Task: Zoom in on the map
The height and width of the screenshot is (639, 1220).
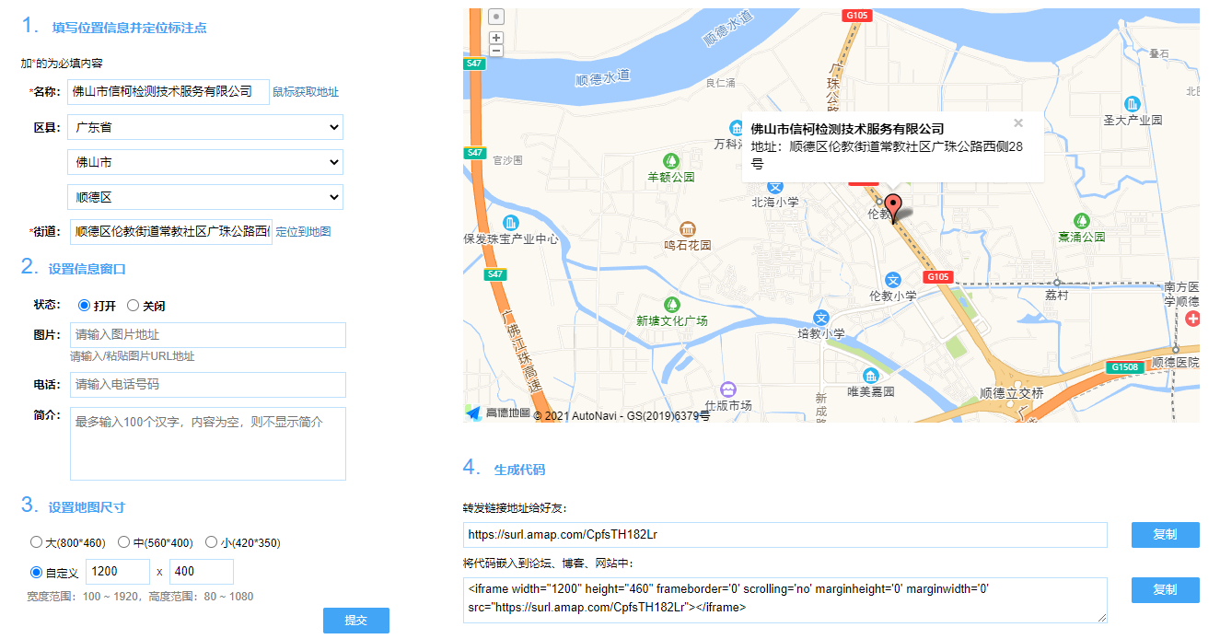Action: pyautogui.click(x=496, y=38)
